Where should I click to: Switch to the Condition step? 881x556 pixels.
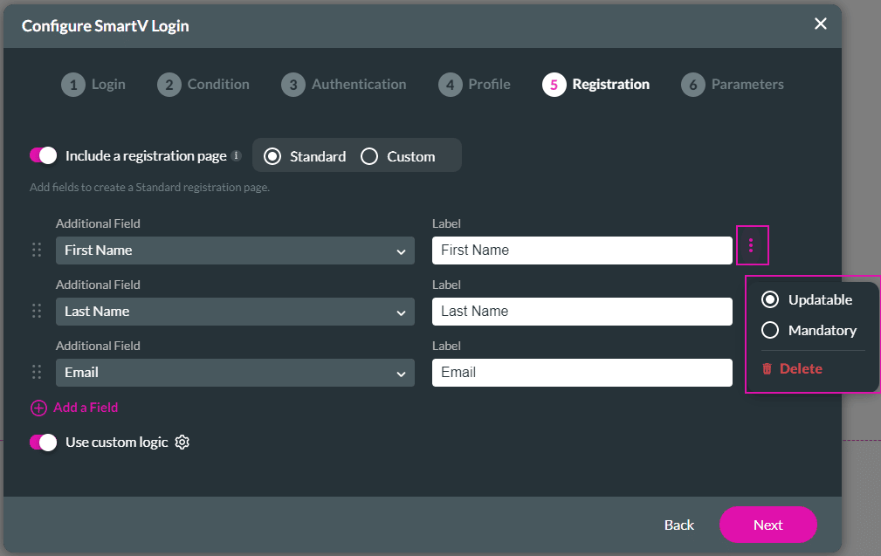click(x=203, y=84)
